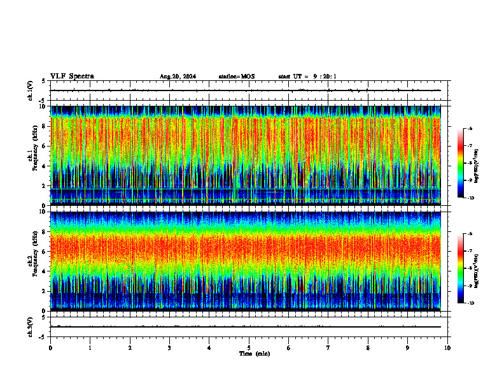This screenshot has width=504, height=390.
Task: Click the "4" tick on ch.2 frequency axis
Action: point(44,271)
